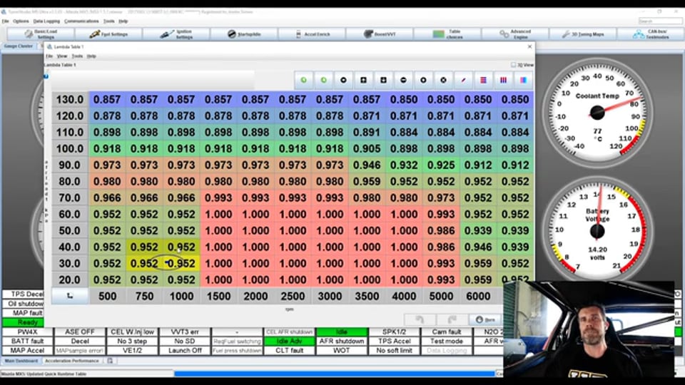Click the 6000 rpm column header
The image size is (685, 385).
478,296
